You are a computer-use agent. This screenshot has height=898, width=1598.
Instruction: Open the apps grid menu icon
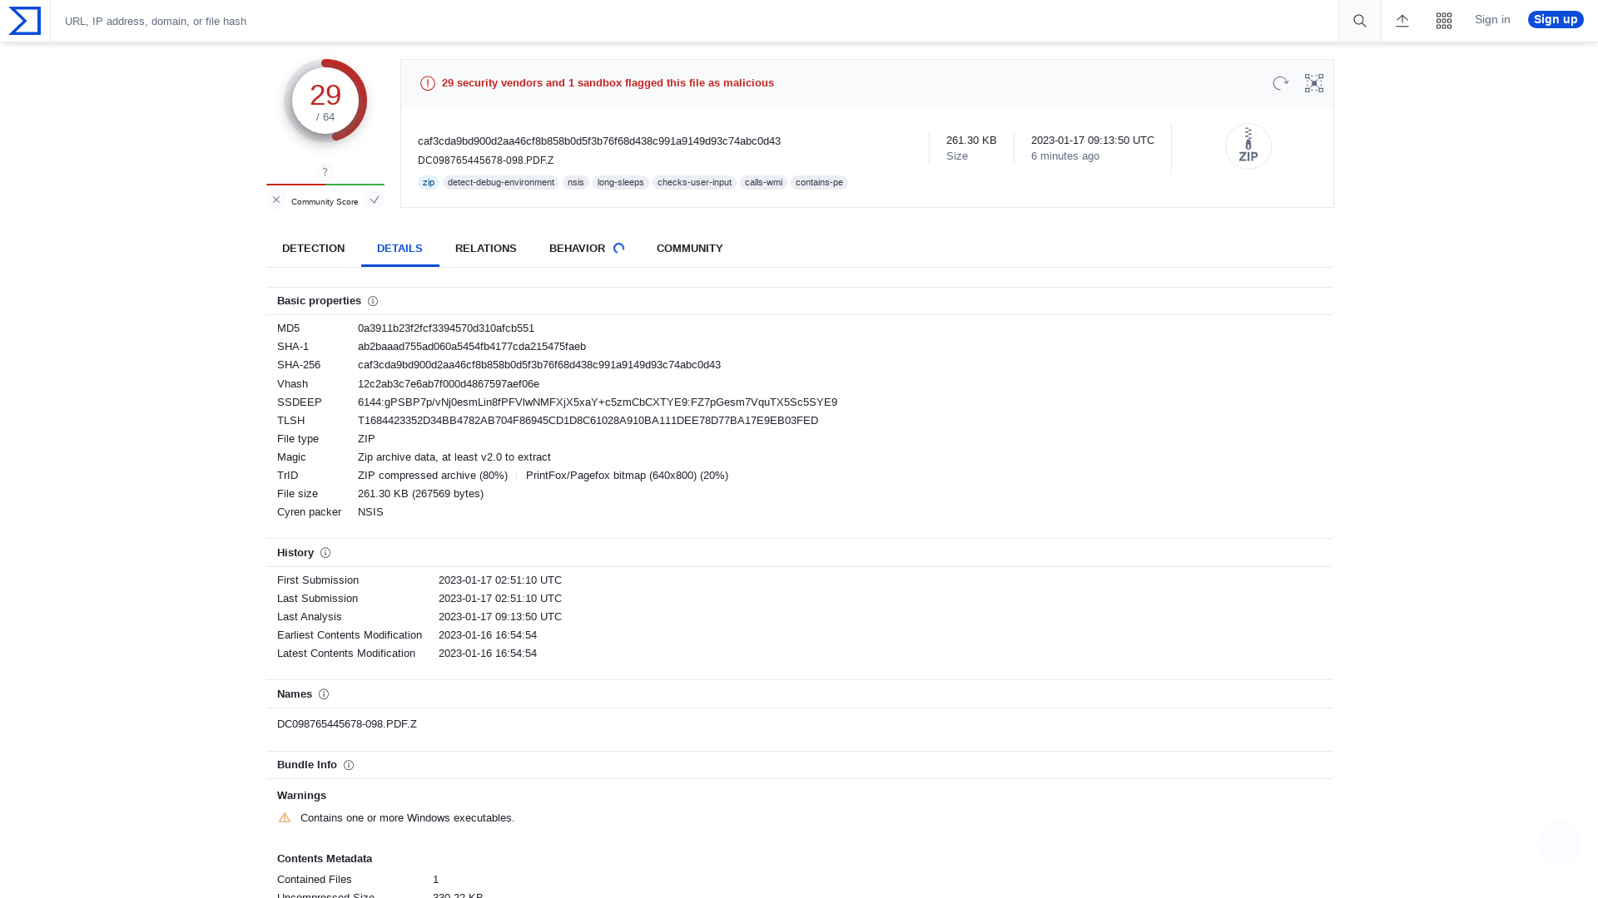coord(1444,21)
